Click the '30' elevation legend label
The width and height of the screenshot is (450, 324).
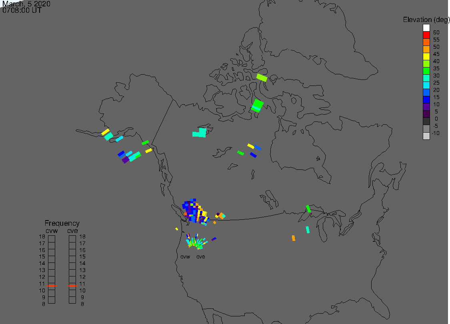tap(436, 76)
